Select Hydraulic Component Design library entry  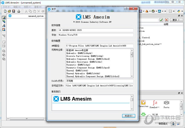tap(88, 59)
